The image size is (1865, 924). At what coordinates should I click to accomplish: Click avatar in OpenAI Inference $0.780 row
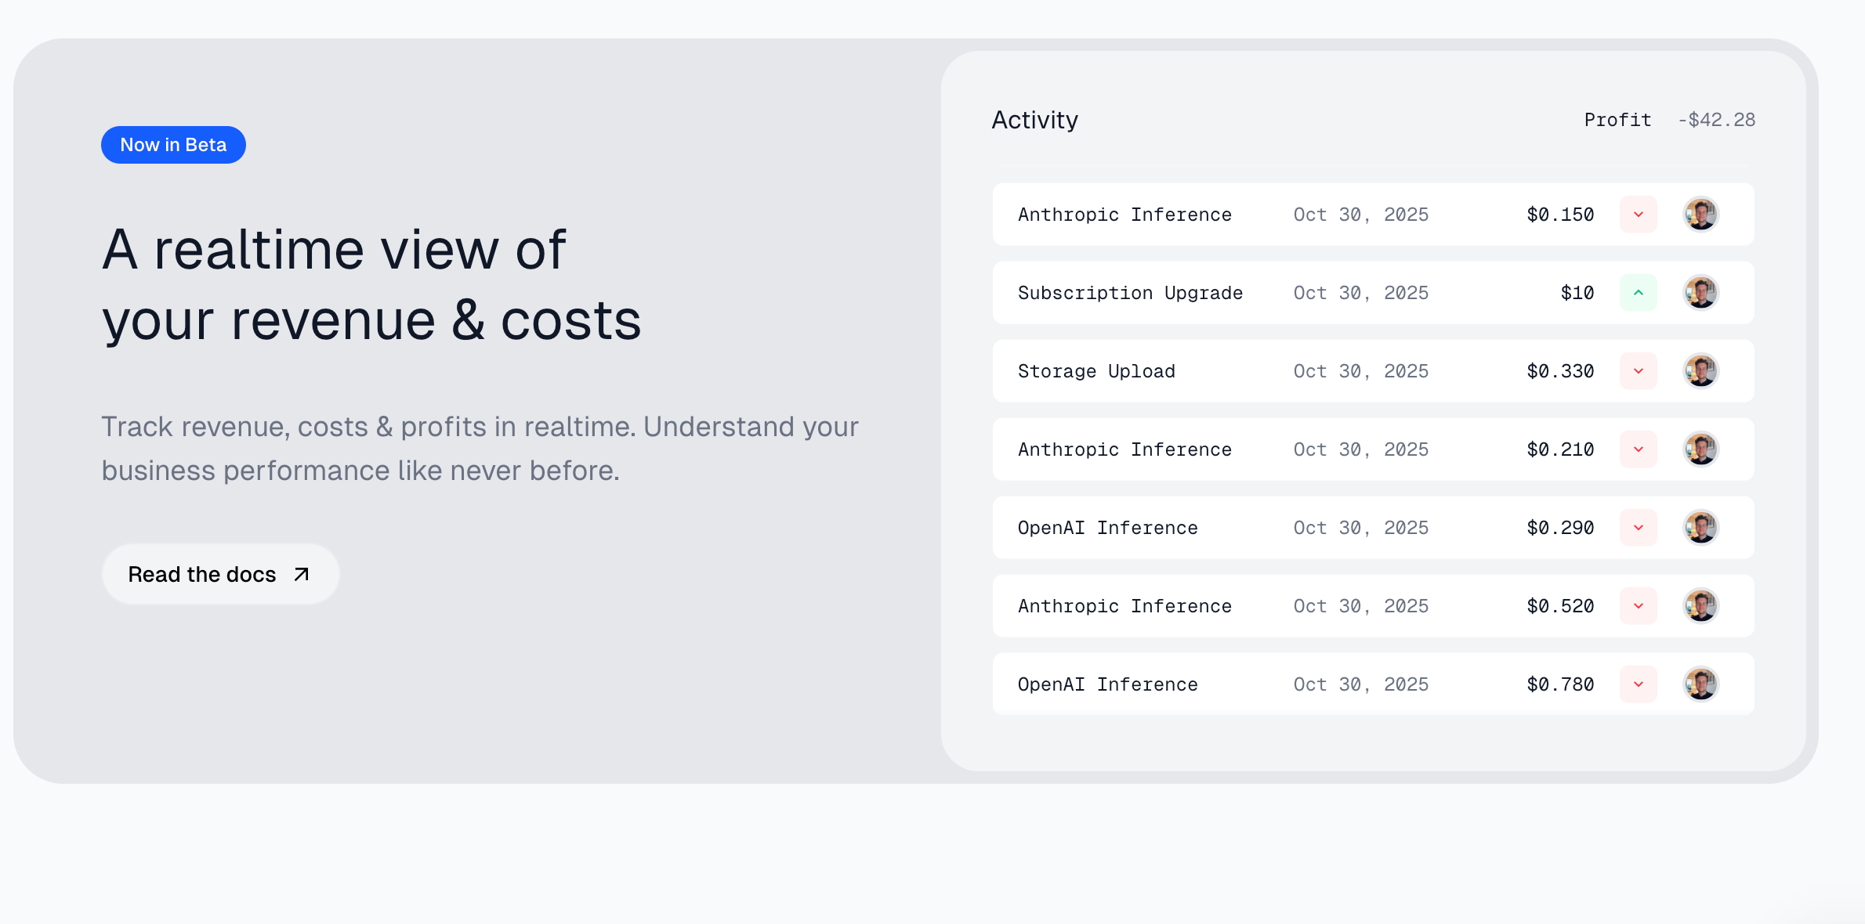1700,684
